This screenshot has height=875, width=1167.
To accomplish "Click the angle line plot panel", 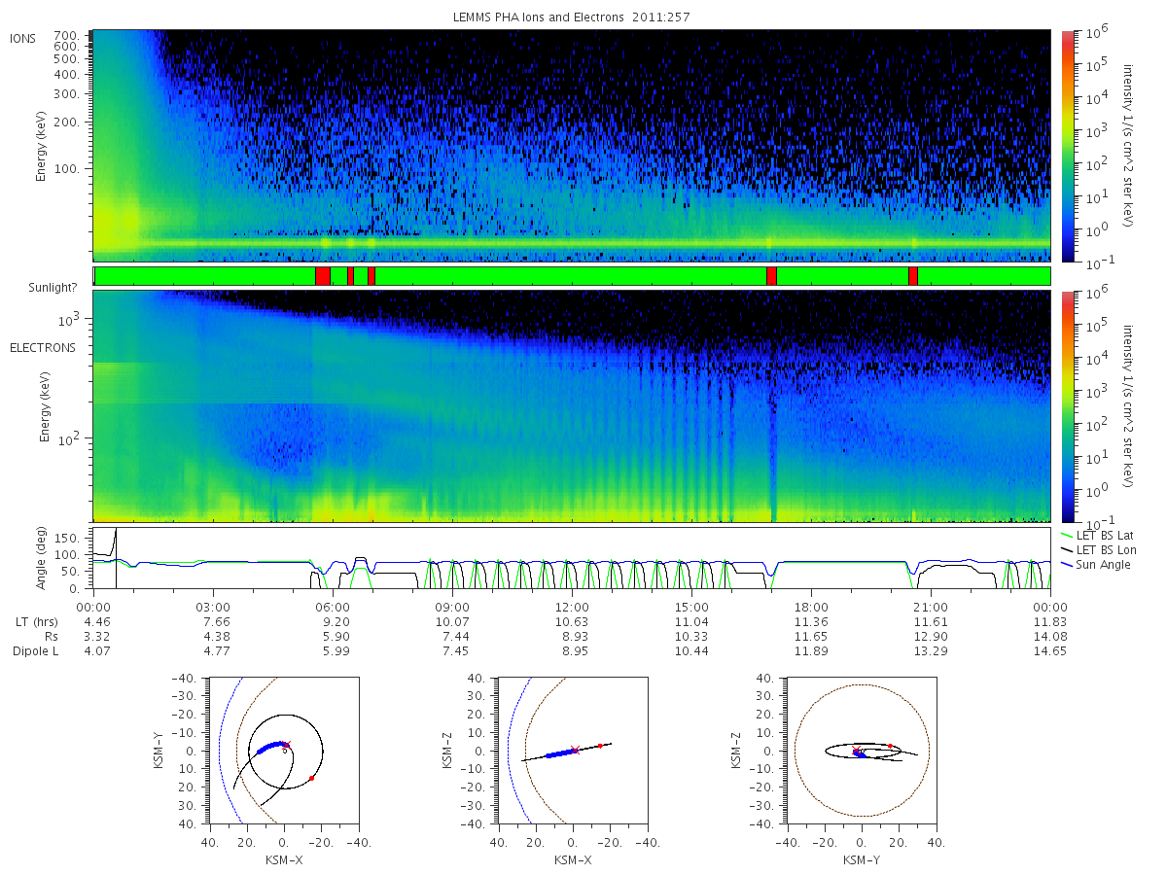I will [572, 559].
